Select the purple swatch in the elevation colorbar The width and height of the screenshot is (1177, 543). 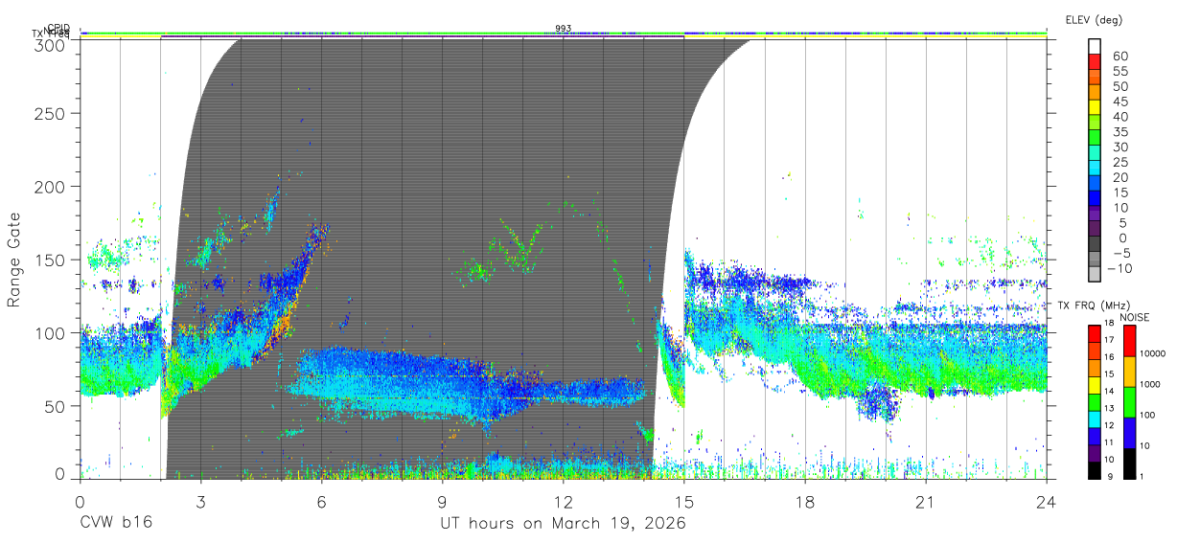point(1096,214)
